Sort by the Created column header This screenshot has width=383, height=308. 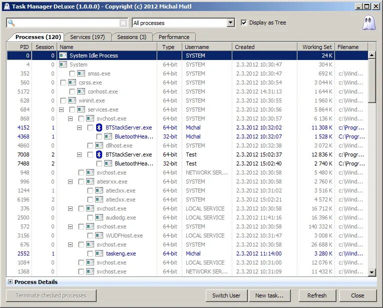tap(264, 47)
